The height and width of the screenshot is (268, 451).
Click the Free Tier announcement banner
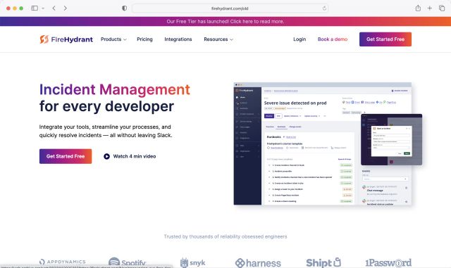225,22
